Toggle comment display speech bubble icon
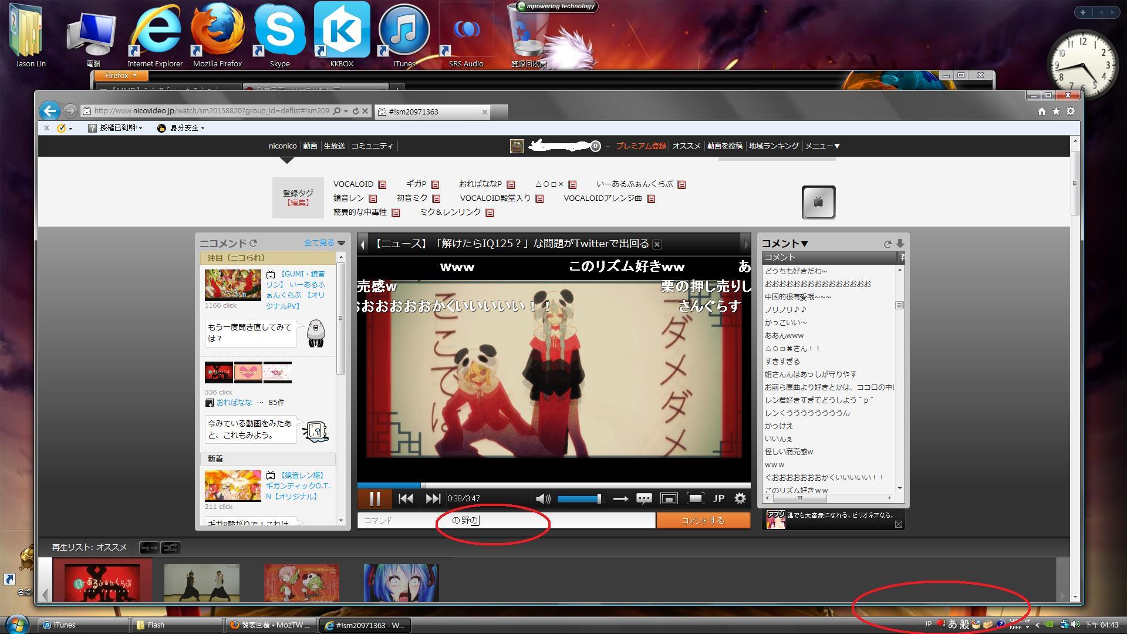Image resolution: width=1127 pixels, height=634 pixels. point(644,498)
